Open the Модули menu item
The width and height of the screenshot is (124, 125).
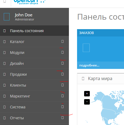[34, 53]
